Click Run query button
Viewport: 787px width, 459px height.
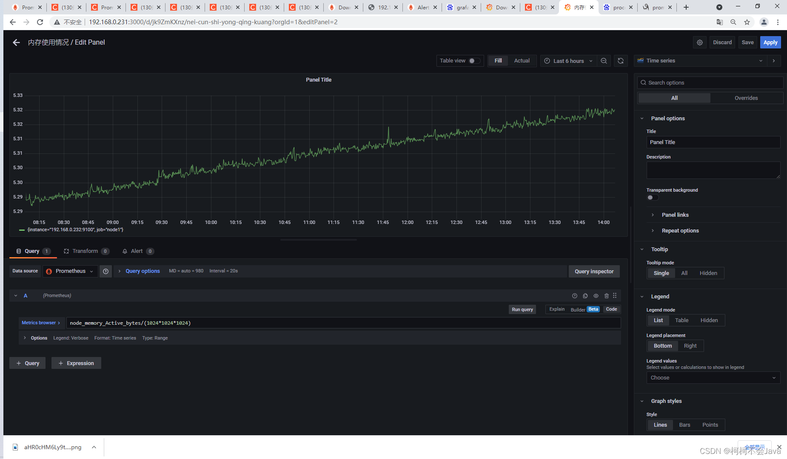tap(522, 310)
